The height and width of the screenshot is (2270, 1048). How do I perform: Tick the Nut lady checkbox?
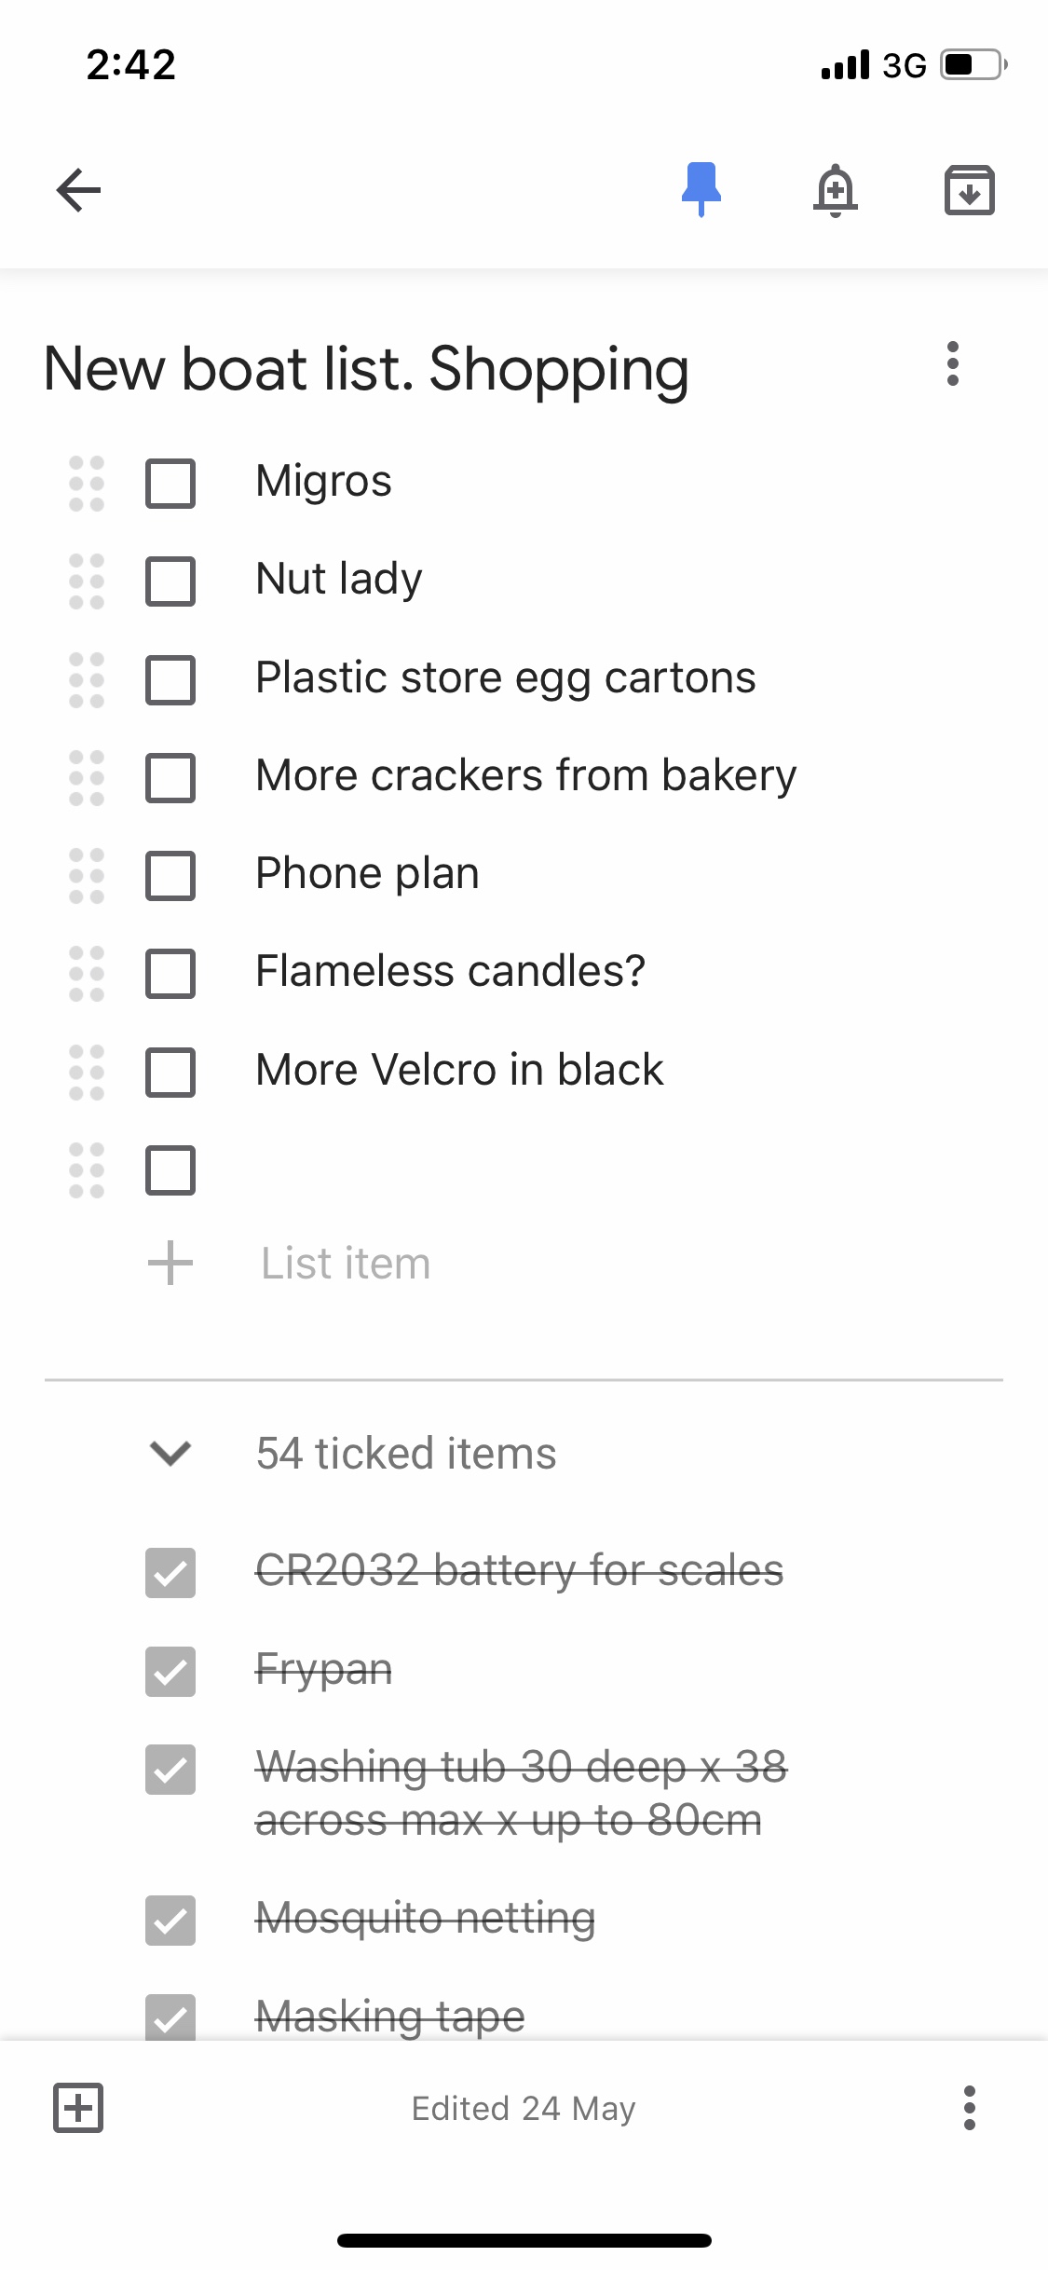tap(170, 581)
